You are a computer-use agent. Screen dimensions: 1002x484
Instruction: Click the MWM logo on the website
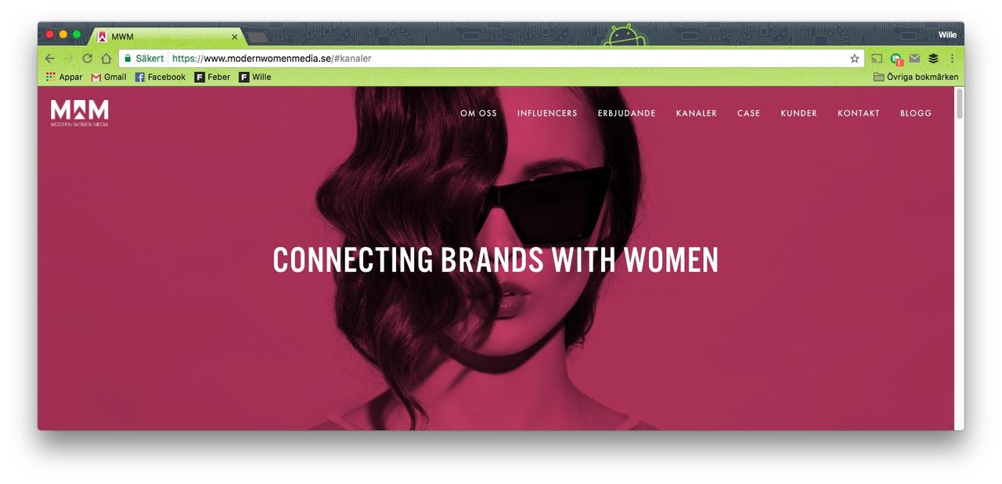tap(80, 113)
